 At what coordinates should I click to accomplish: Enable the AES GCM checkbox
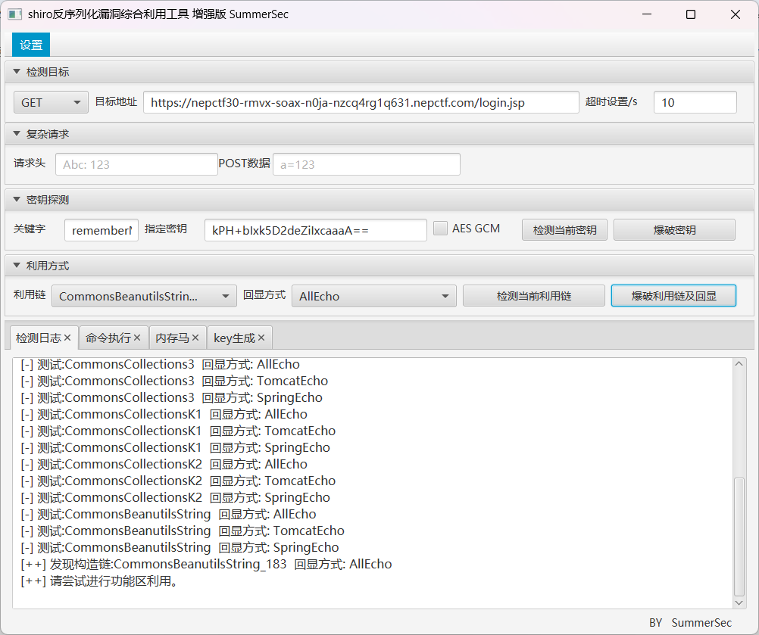[440, 229]
